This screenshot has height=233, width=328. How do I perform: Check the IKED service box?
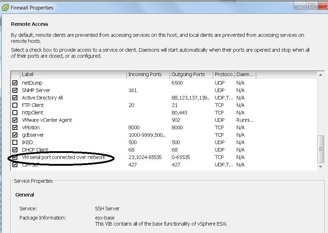point(15,142)
